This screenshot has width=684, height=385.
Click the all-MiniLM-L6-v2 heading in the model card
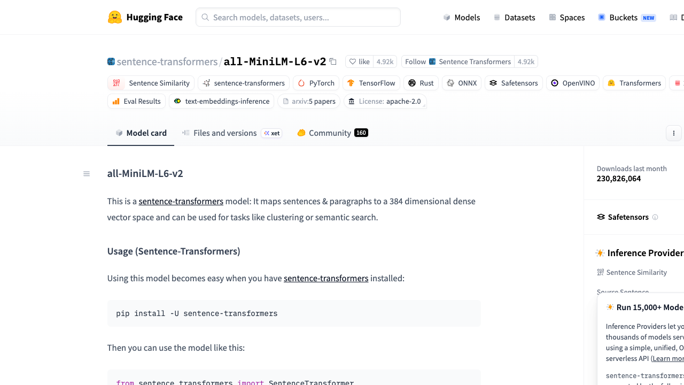(145, 173)
